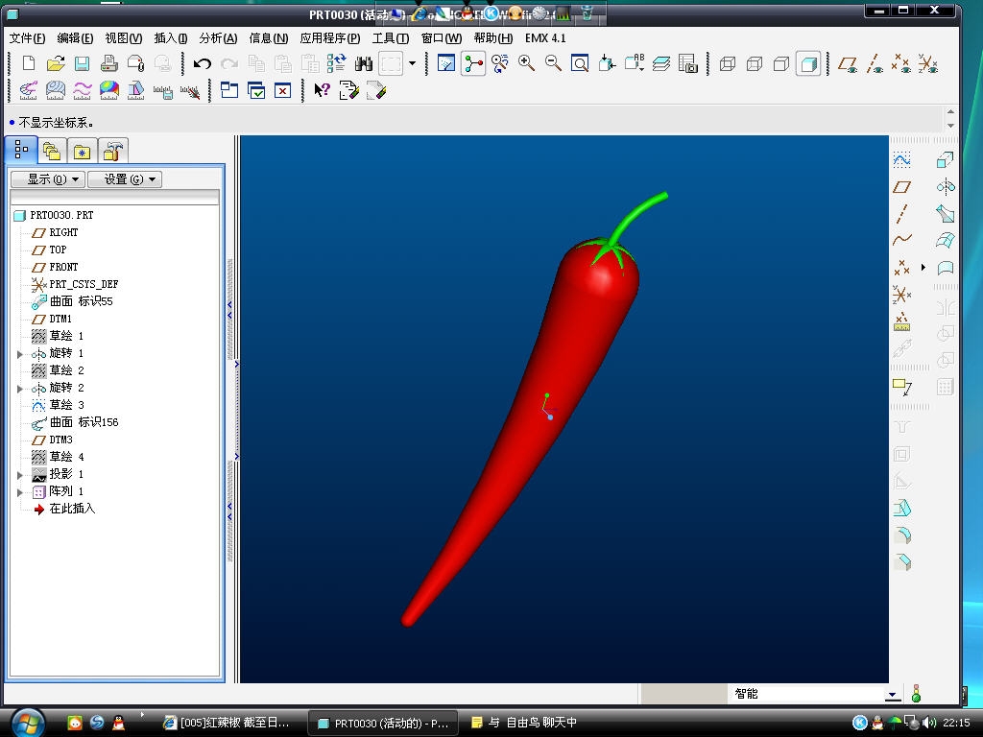
Task: Open the 视图(V) menu
Action: click(x=124, y=38)
